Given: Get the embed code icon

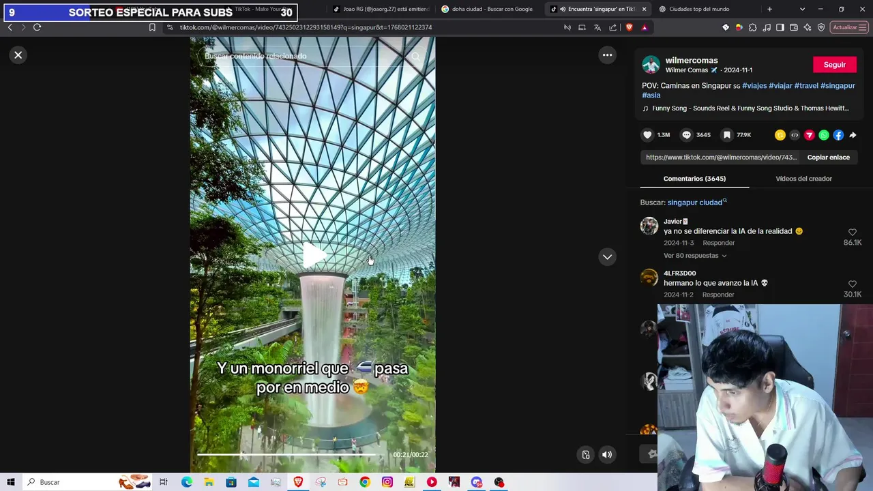Looking at the screenshot, I should point(795,135).
